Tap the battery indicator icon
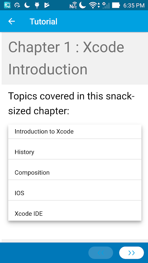 point(116,5)
